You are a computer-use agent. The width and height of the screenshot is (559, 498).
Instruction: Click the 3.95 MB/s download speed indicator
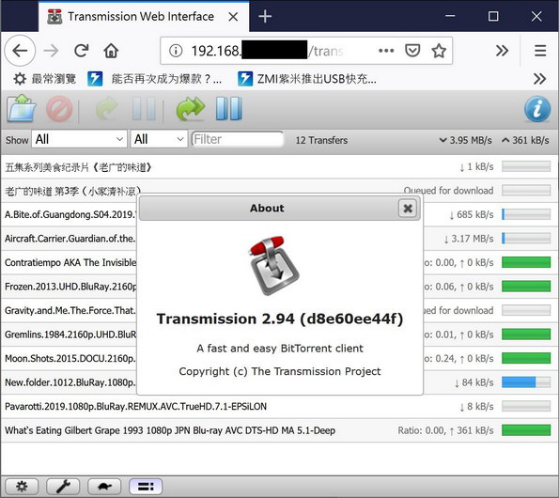(466, 140)
